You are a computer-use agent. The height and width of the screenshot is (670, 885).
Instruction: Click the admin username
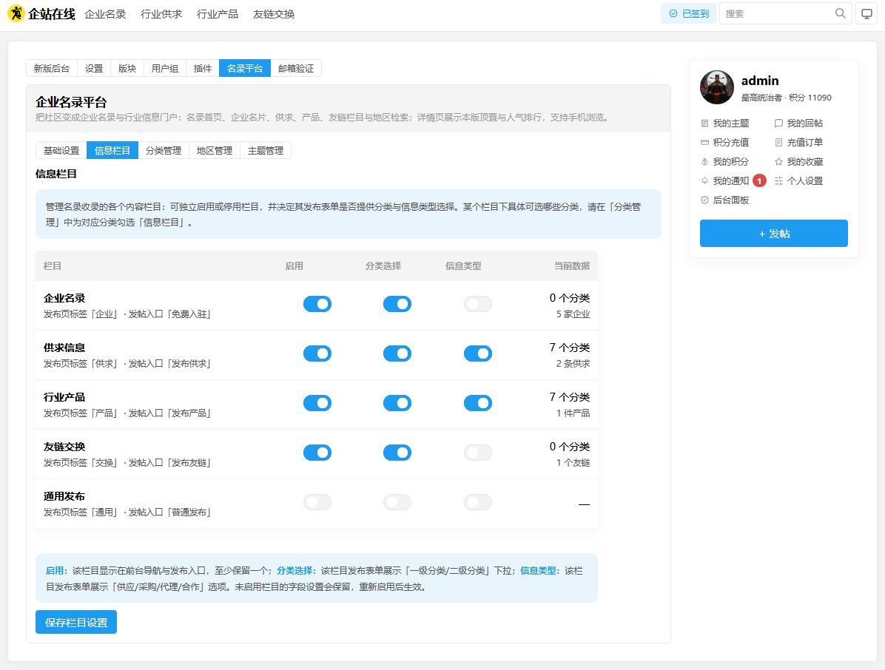click(760, 81)
